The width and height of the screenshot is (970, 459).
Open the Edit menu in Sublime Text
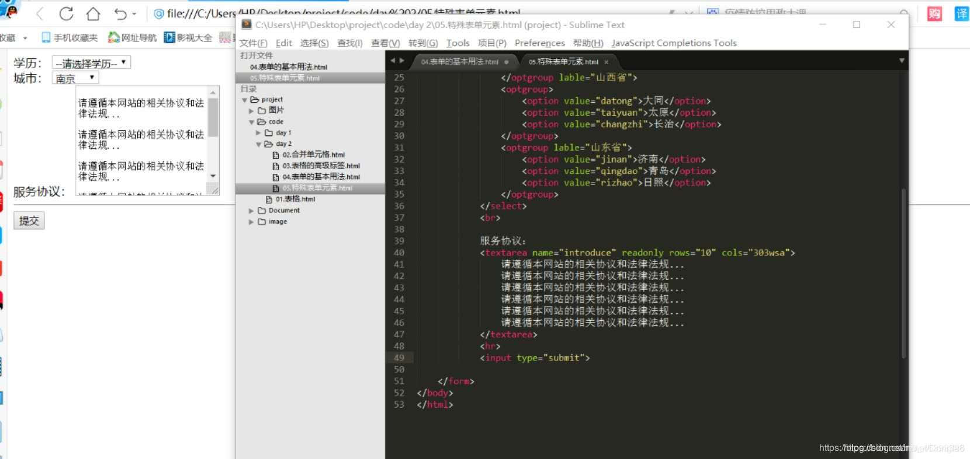tap(284, 43)
